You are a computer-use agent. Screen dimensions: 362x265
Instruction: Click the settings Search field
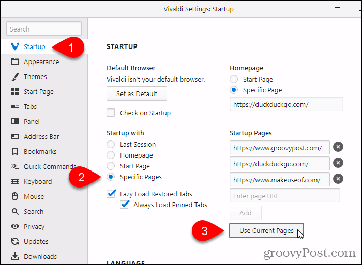(x=44, y=28)
